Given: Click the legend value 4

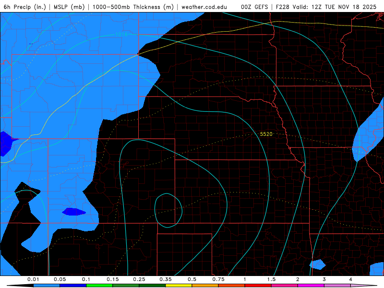Looking at the screenshot, I should 351,279.
